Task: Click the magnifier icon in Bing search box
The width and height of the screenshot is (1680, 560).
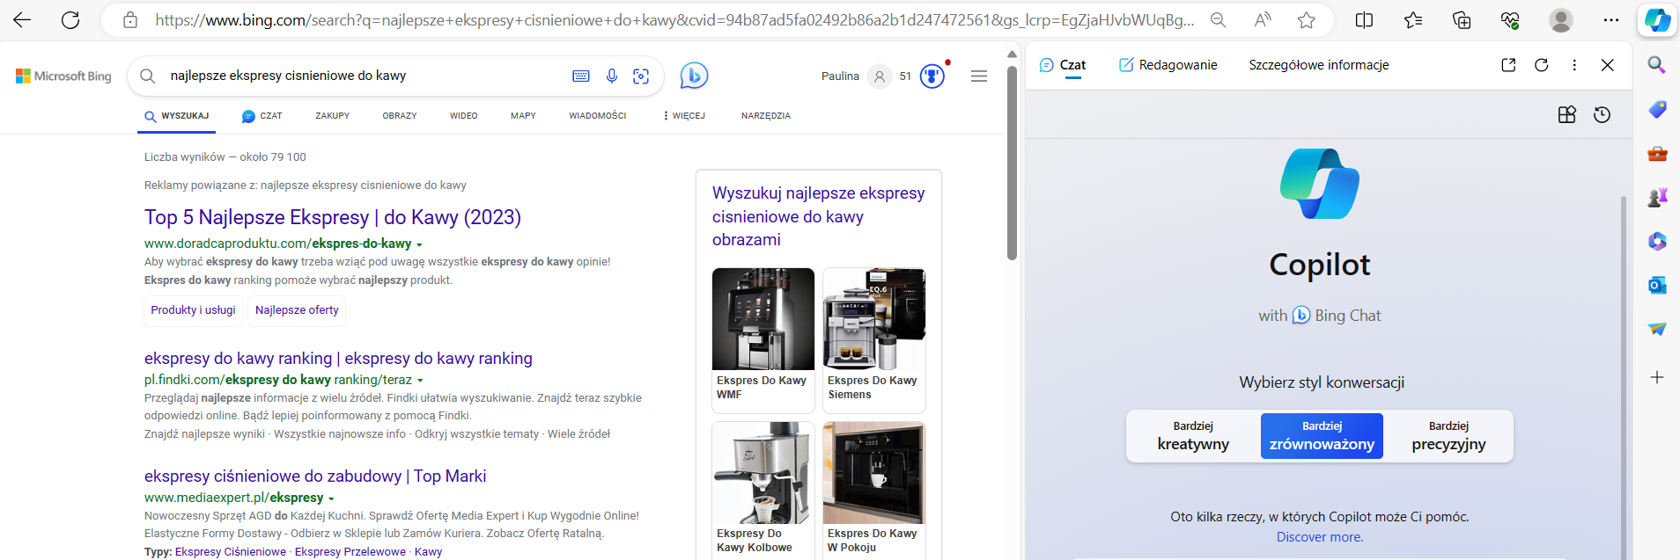Action: click(148, 76)
